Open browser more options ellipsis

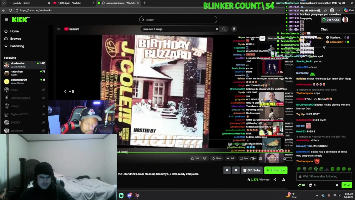(x=339, y=10)
